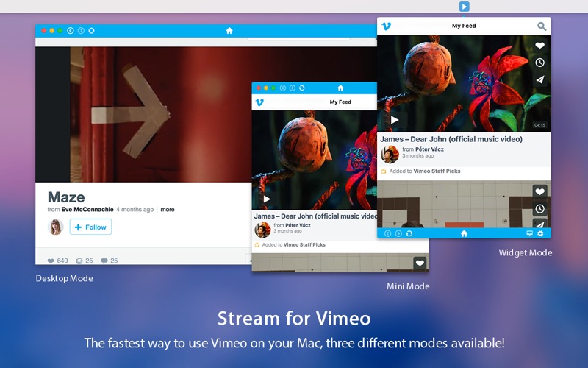This screenshot has width=588, height=368.
Task: Open Eve McConnachie's profile link
Action: tap(87, 210)
